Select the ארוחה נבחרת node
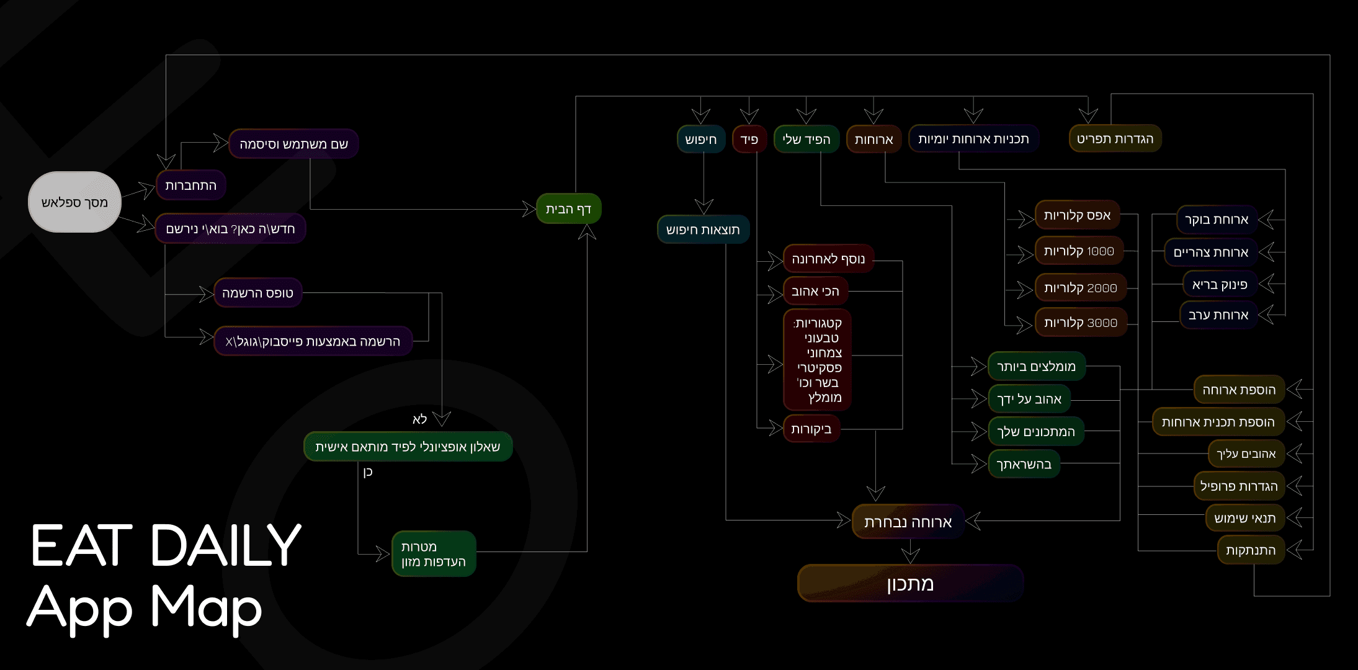The height and width of the screenshot is (670, 1358). (x=908, y=522)
